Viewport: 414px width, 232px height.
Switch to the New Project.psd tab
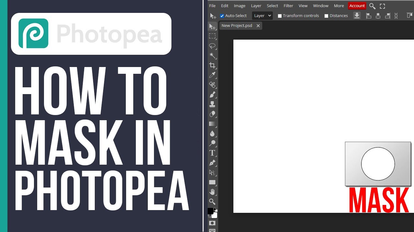click(237, 25)
